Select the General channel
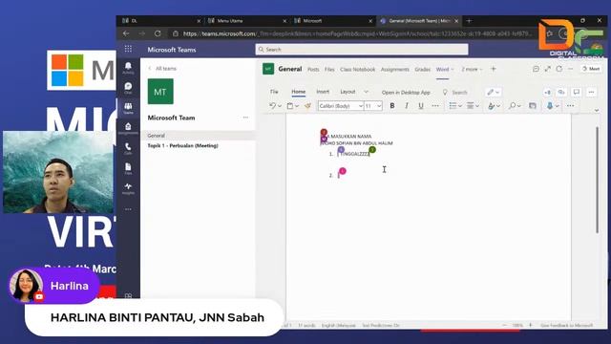 (198, 136)
